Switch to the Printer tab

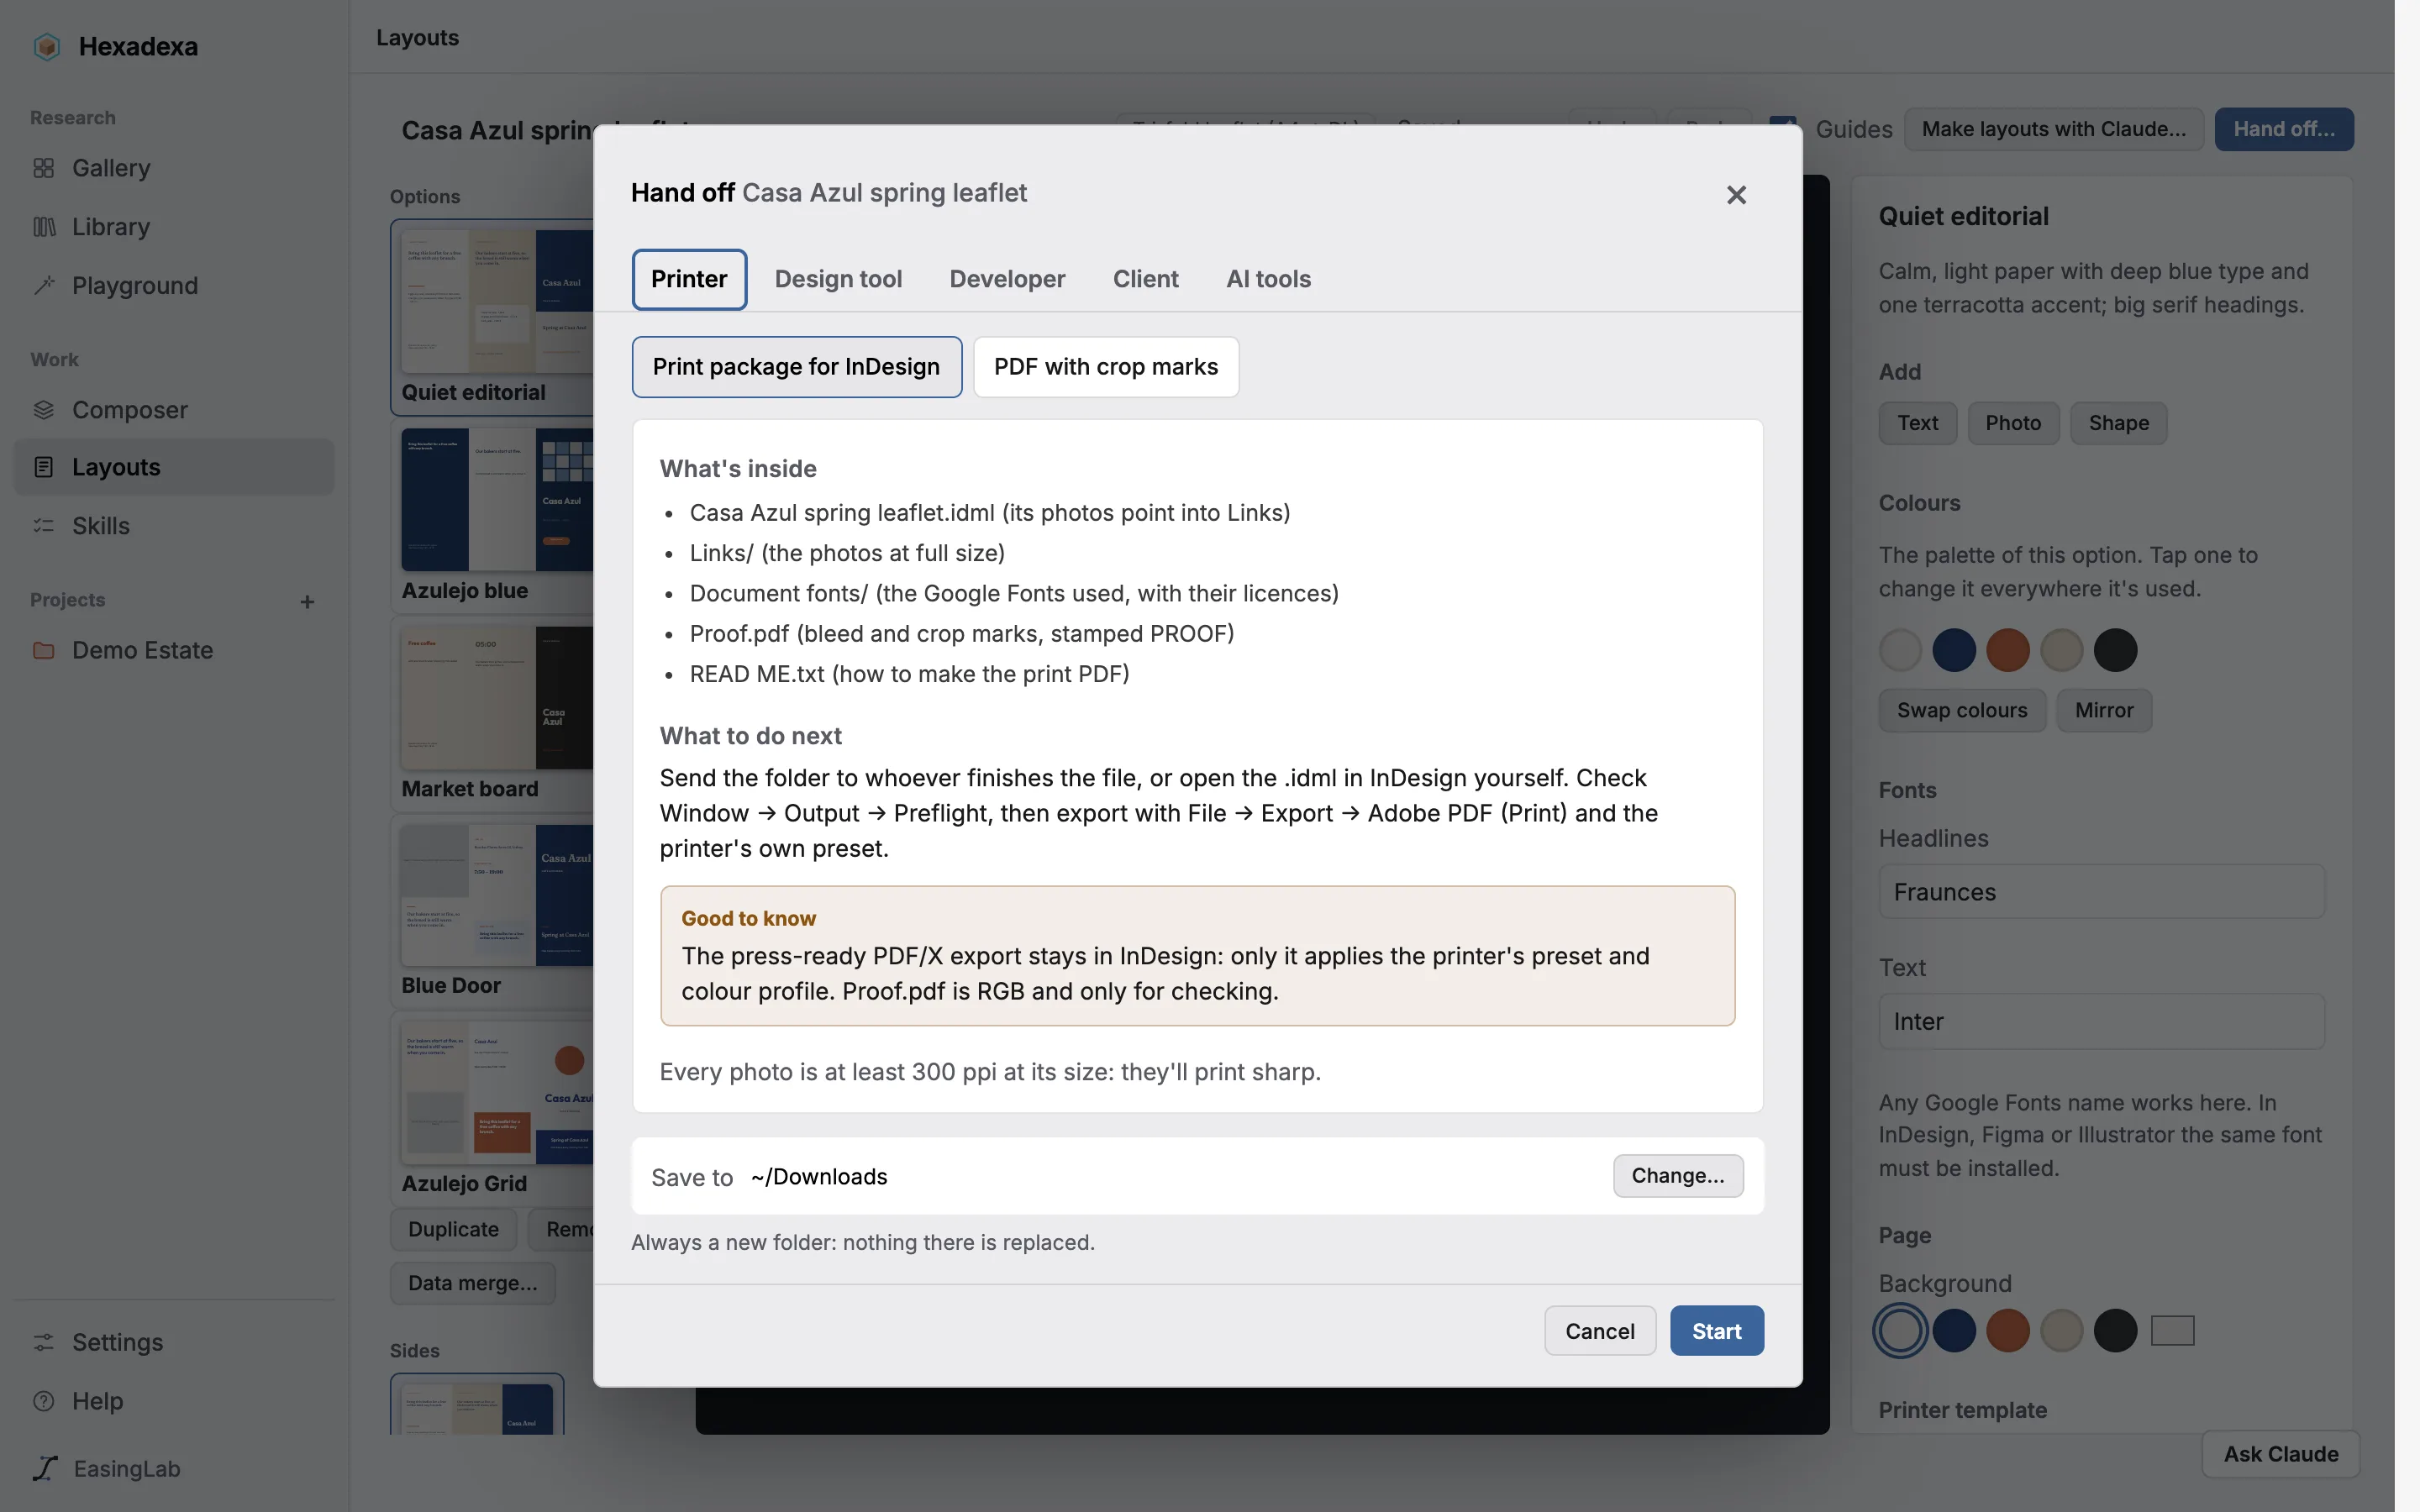coord(689,279)
